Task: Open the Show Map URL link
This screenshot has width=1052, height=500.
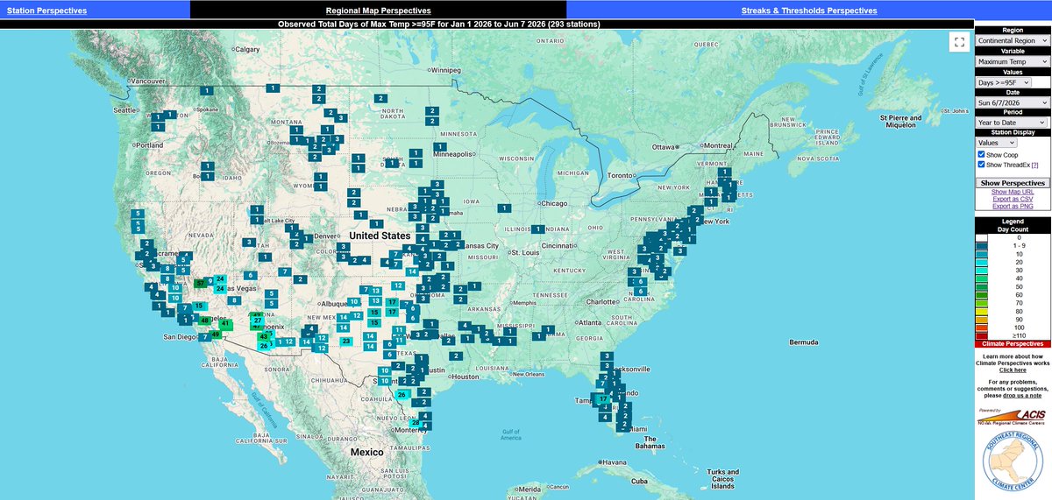Action: [x=1013, y=192]
